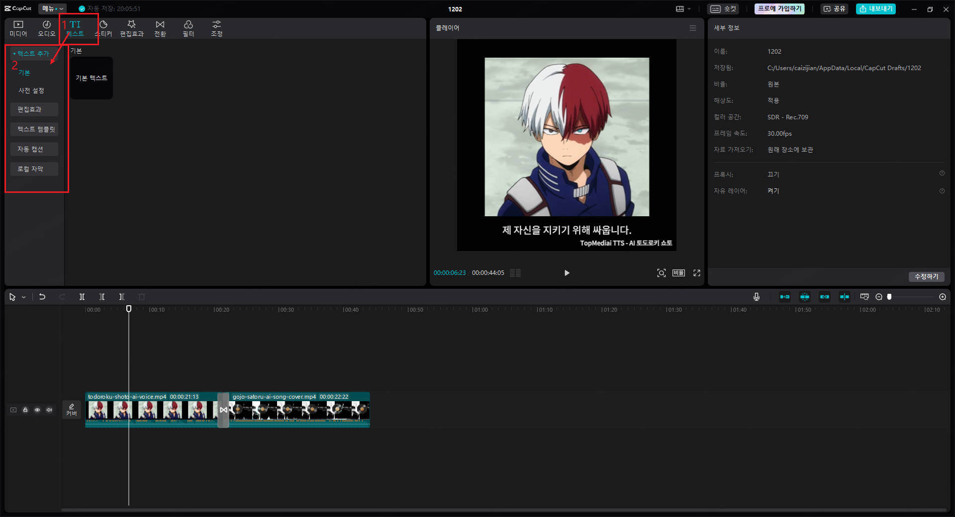Collapse the 텍스트 추가 section
Screen dimensions: 955x517
tap(33, 53)
